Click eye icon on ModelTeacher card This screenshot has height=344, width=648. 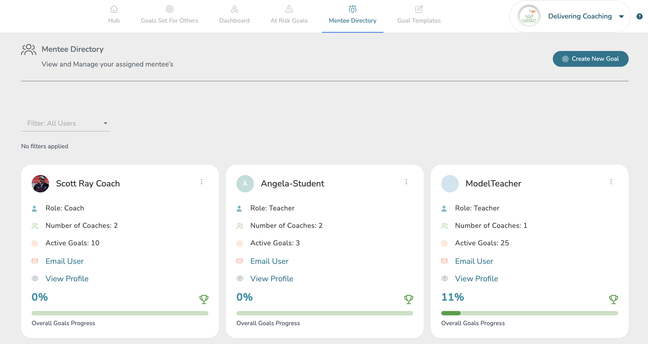(445, 279)
